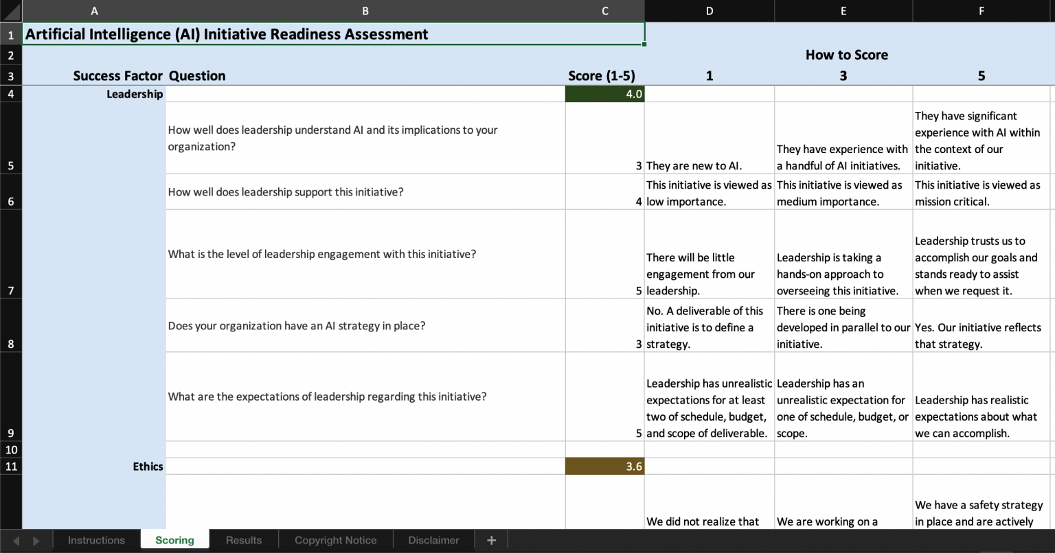View the Copyright Notice sheet
The width and height of the screenshot is (1055, 553).
pyautogui.click(x=335, y=540)
